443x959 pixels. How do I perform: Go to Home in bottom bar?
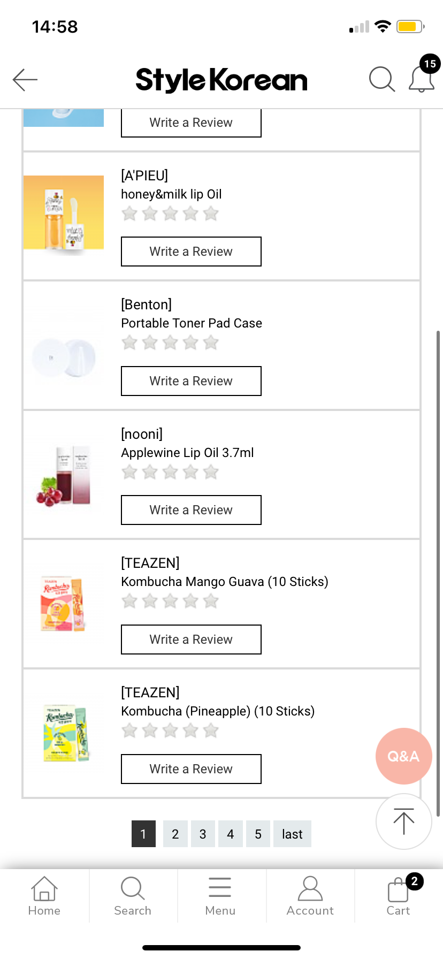(x=44, y=896)
